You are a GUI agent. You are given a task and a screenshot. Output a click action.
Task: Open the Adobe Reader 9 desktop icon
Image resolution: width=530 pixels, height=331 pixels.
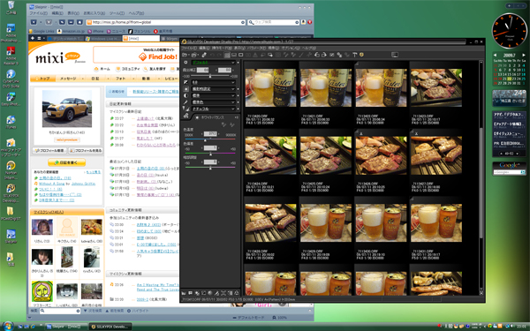coord(11,56)
